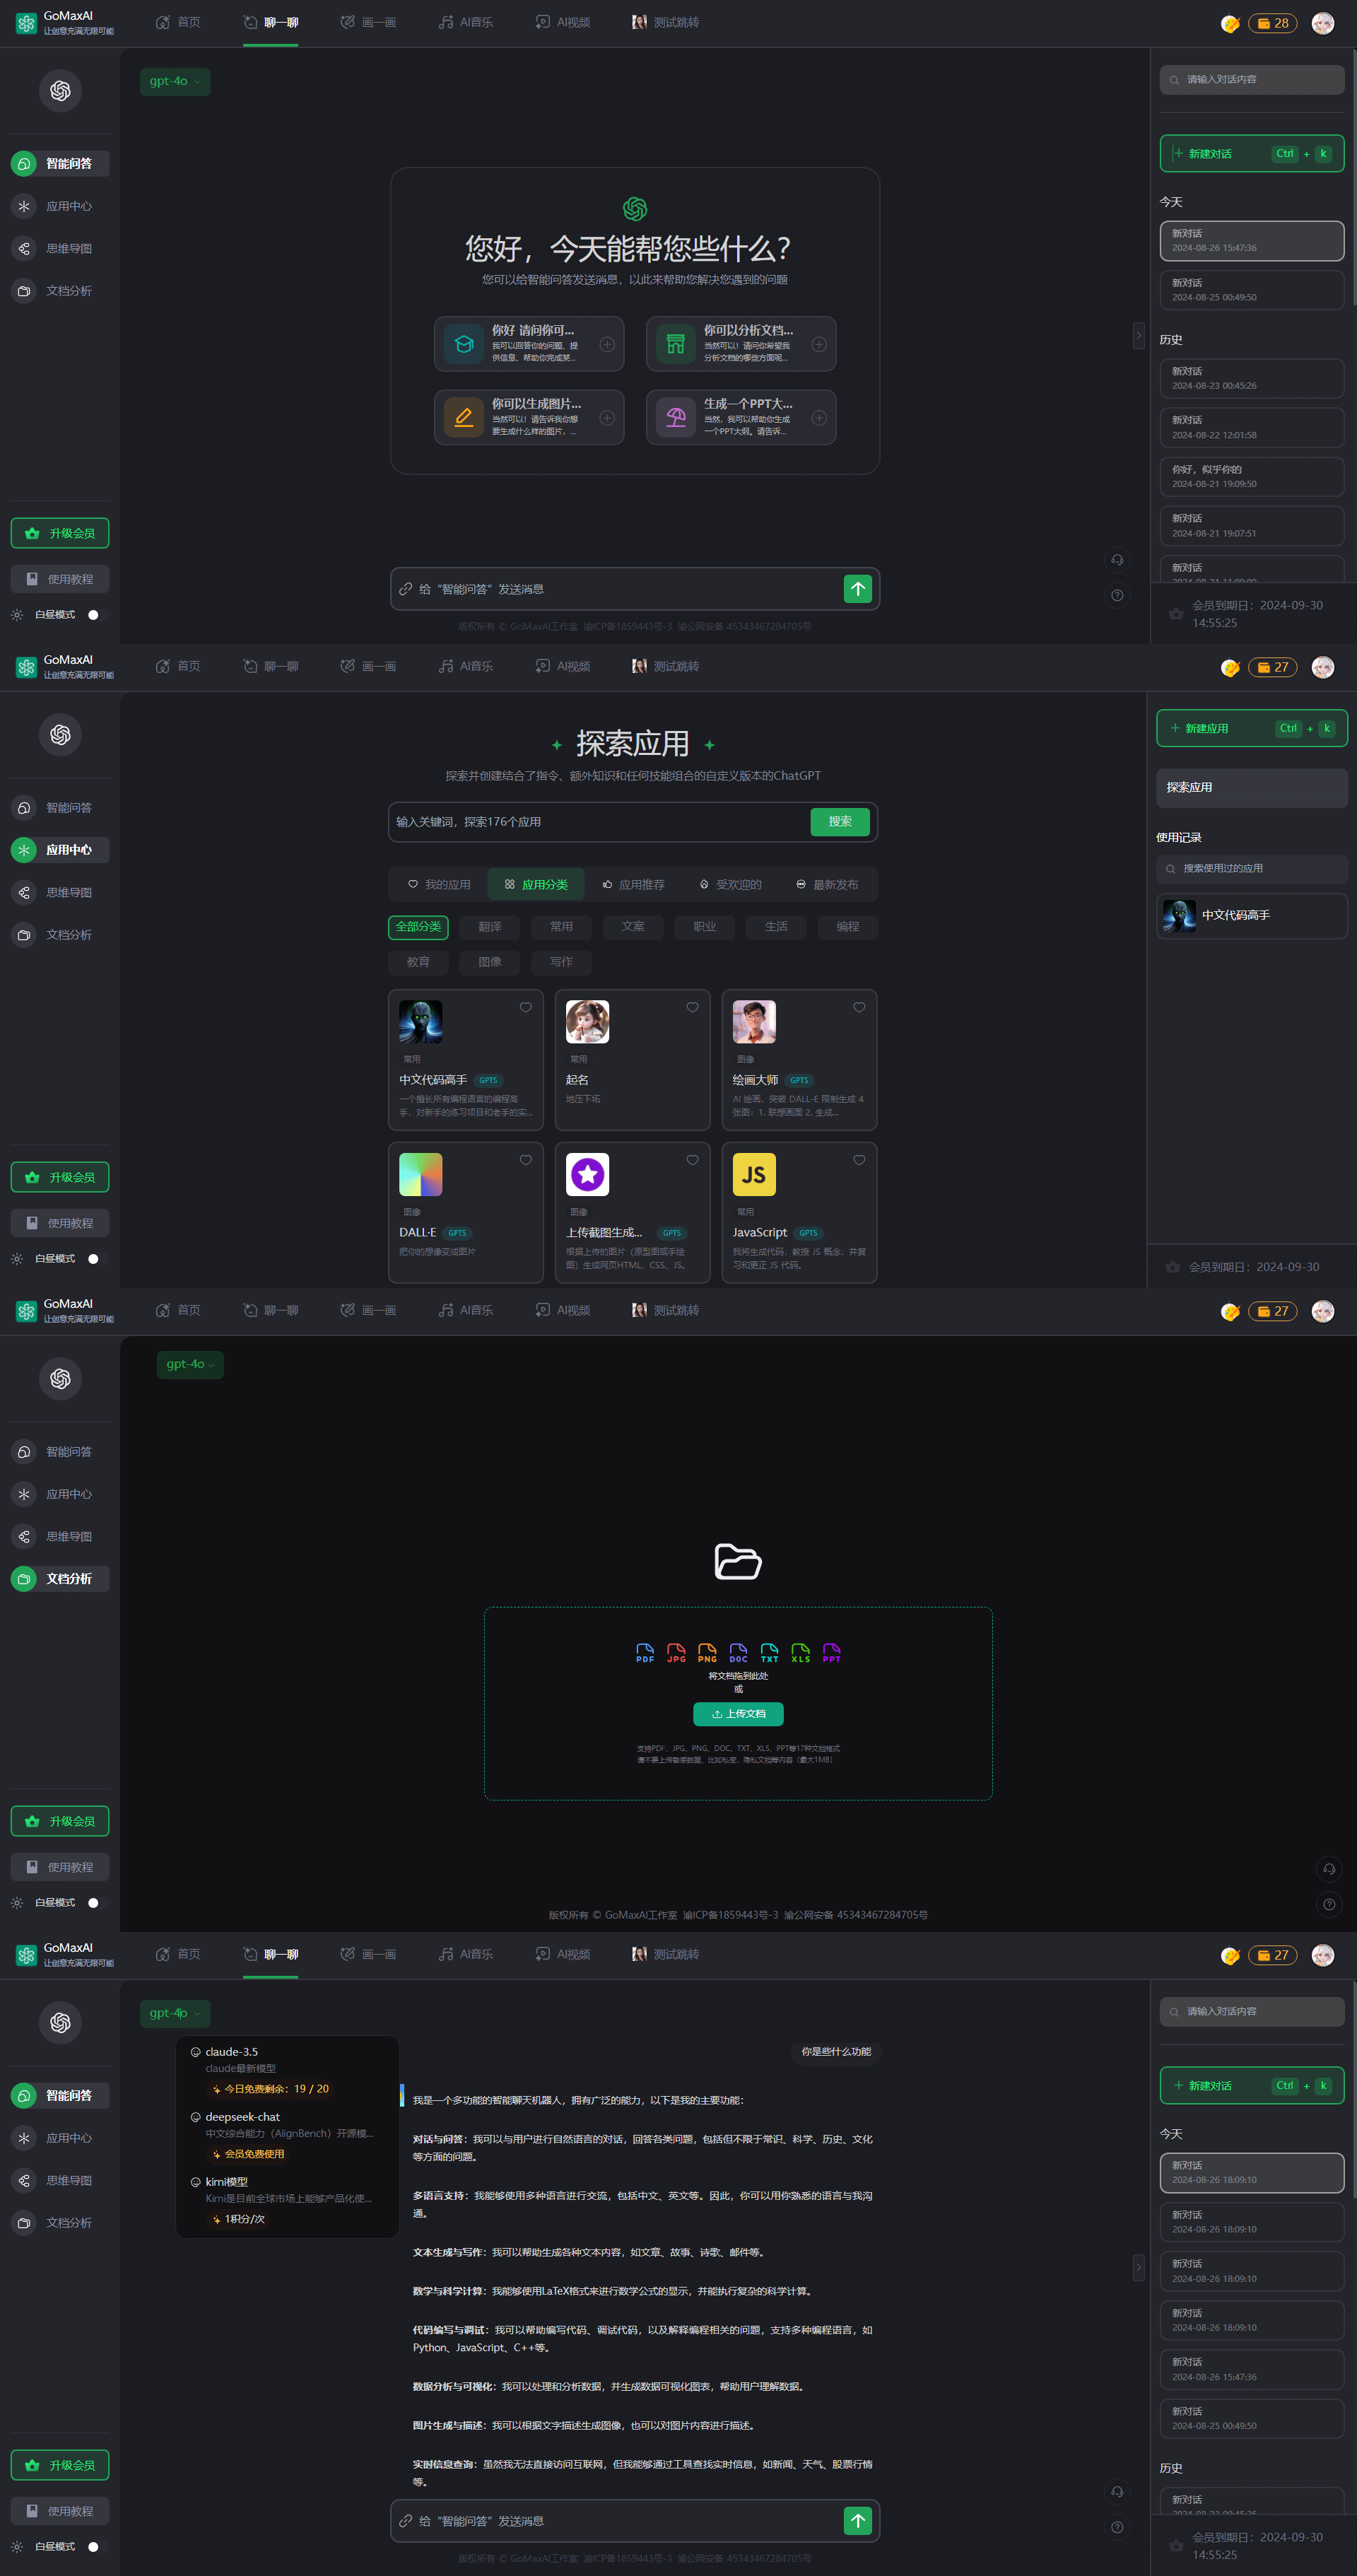This screenshot has width=1357, height=2576.
Task: Click the yellow JS app icon
Action: [754, 1174]
